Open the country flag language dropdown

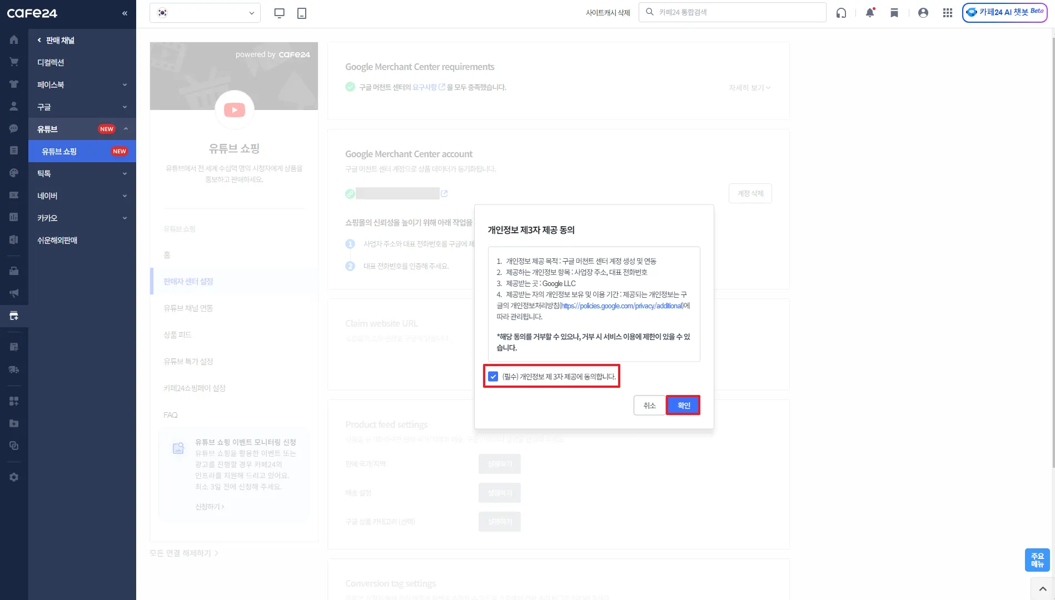pos(205,13)
